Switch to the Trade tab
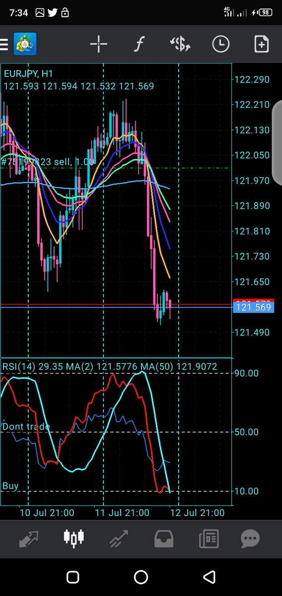Image resolution: width=282 pixels, height=596 pixels. (119, 538)
